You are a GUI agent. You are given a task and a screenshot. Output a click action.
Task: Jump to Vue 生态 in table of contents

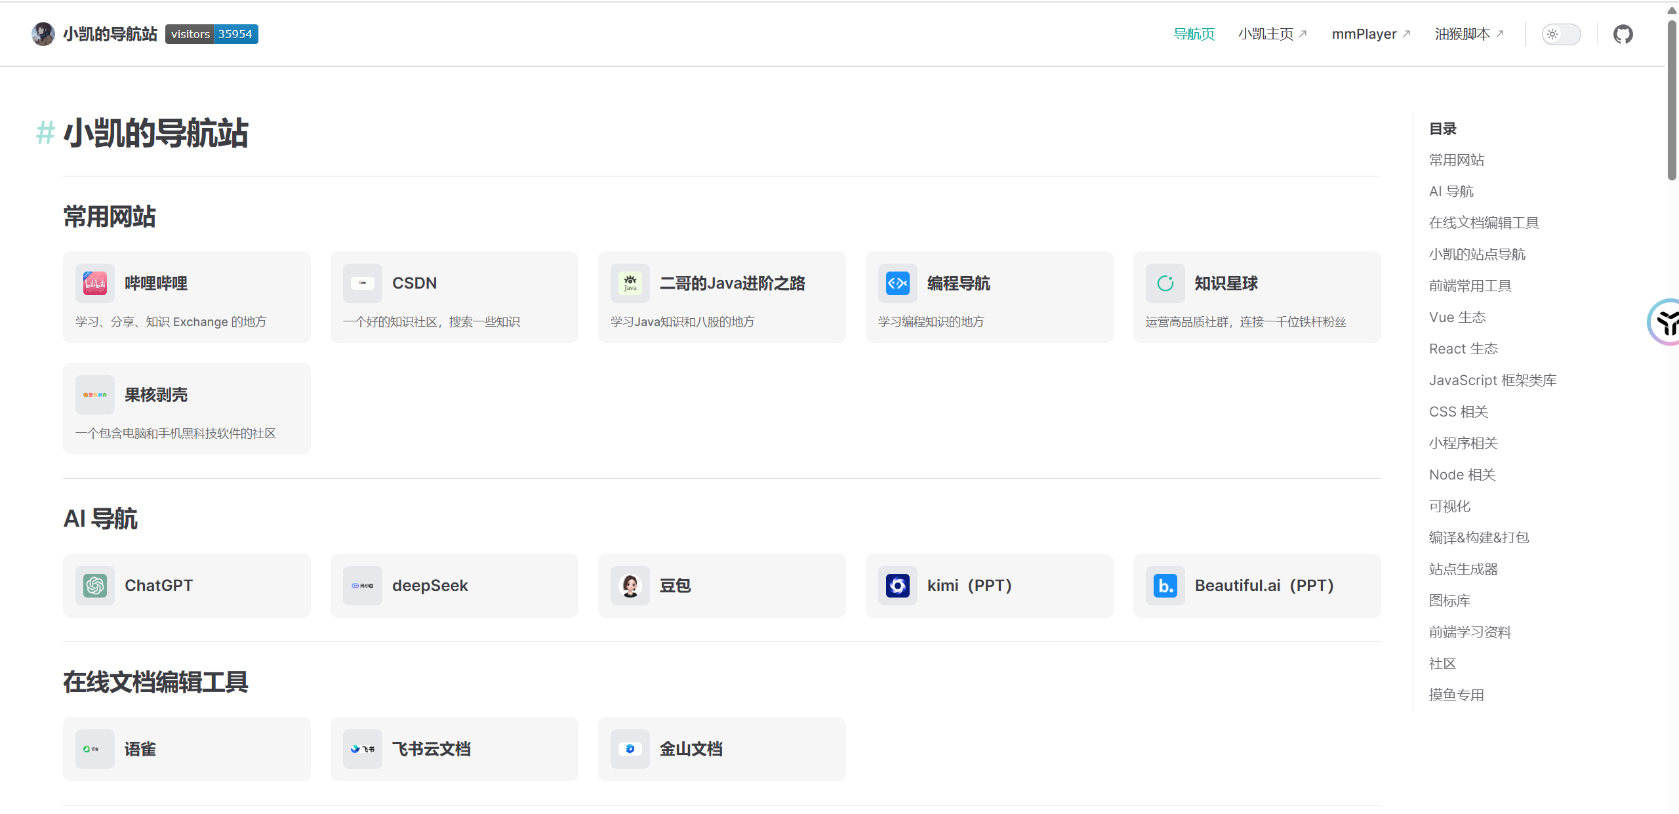(1457, 317)
